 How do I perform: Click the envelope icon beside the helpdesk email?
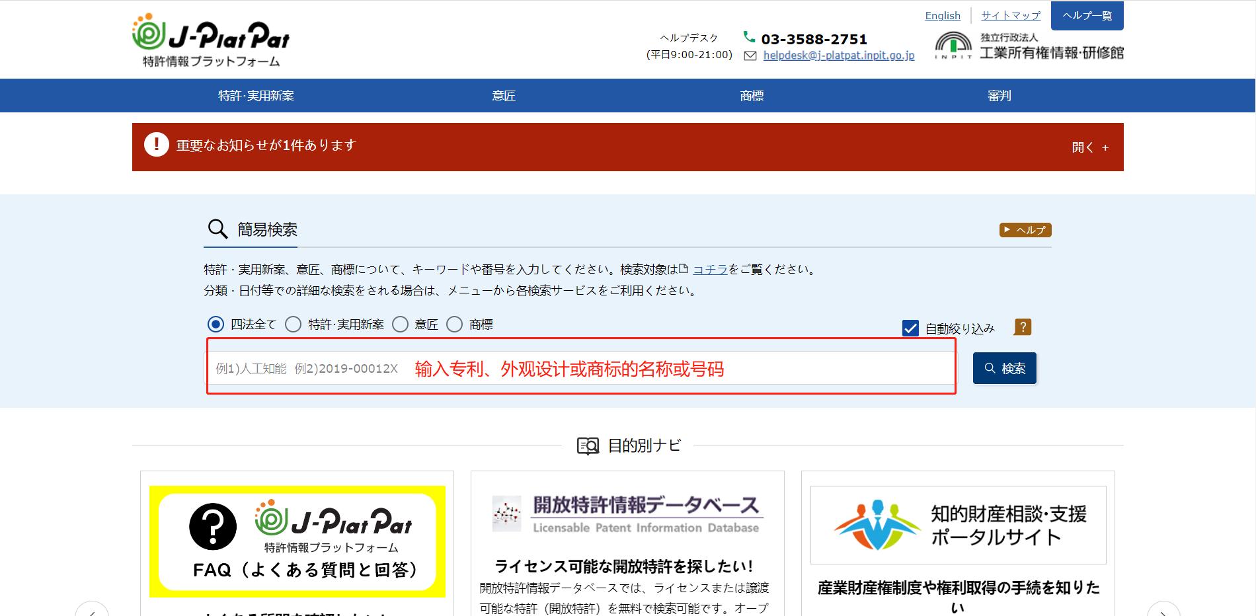(x=749, y=56)
